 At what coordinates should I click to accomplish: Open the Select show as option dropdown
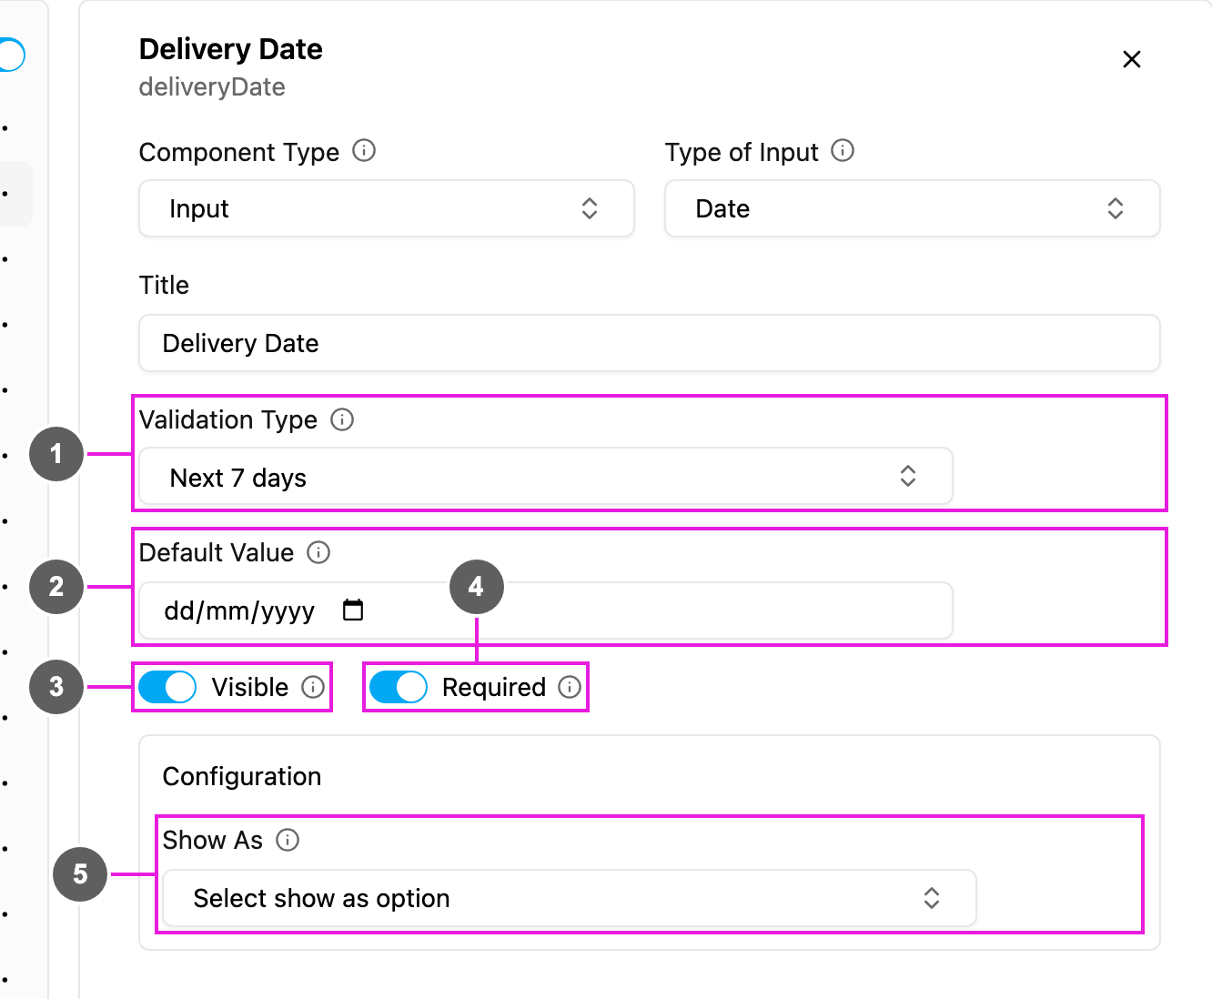pos(570,898)
